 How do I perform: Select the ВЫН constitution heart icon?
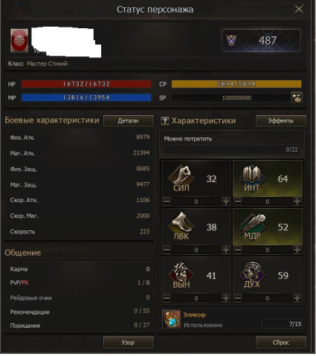tap(181, 275)
